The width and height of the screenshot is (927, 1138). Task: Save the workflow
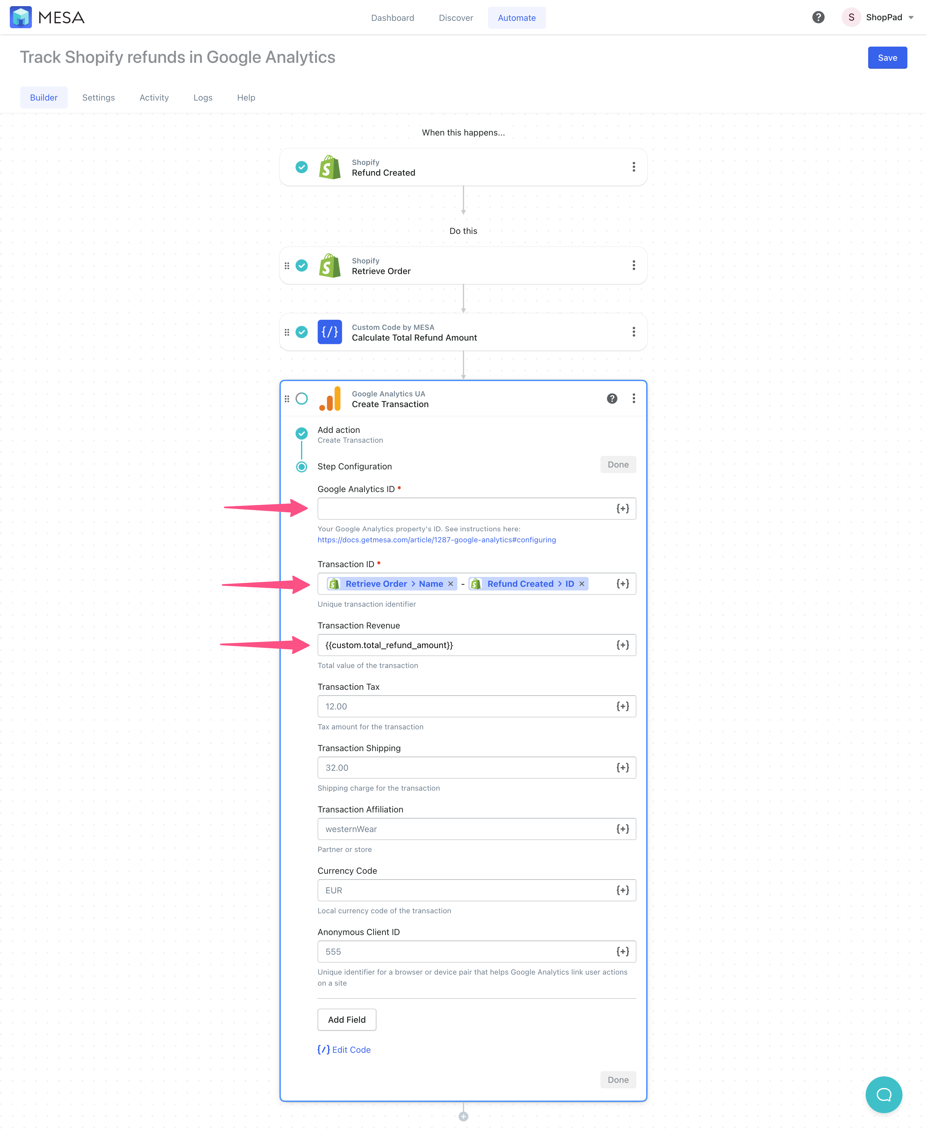click(x=887, y=58)
